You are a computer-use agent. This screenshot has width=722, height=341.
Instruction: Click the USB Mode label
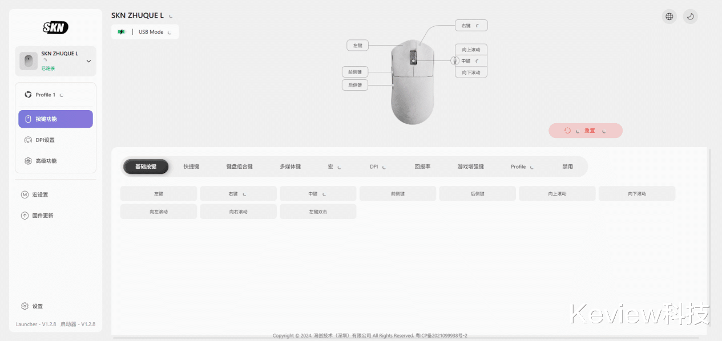151,32
